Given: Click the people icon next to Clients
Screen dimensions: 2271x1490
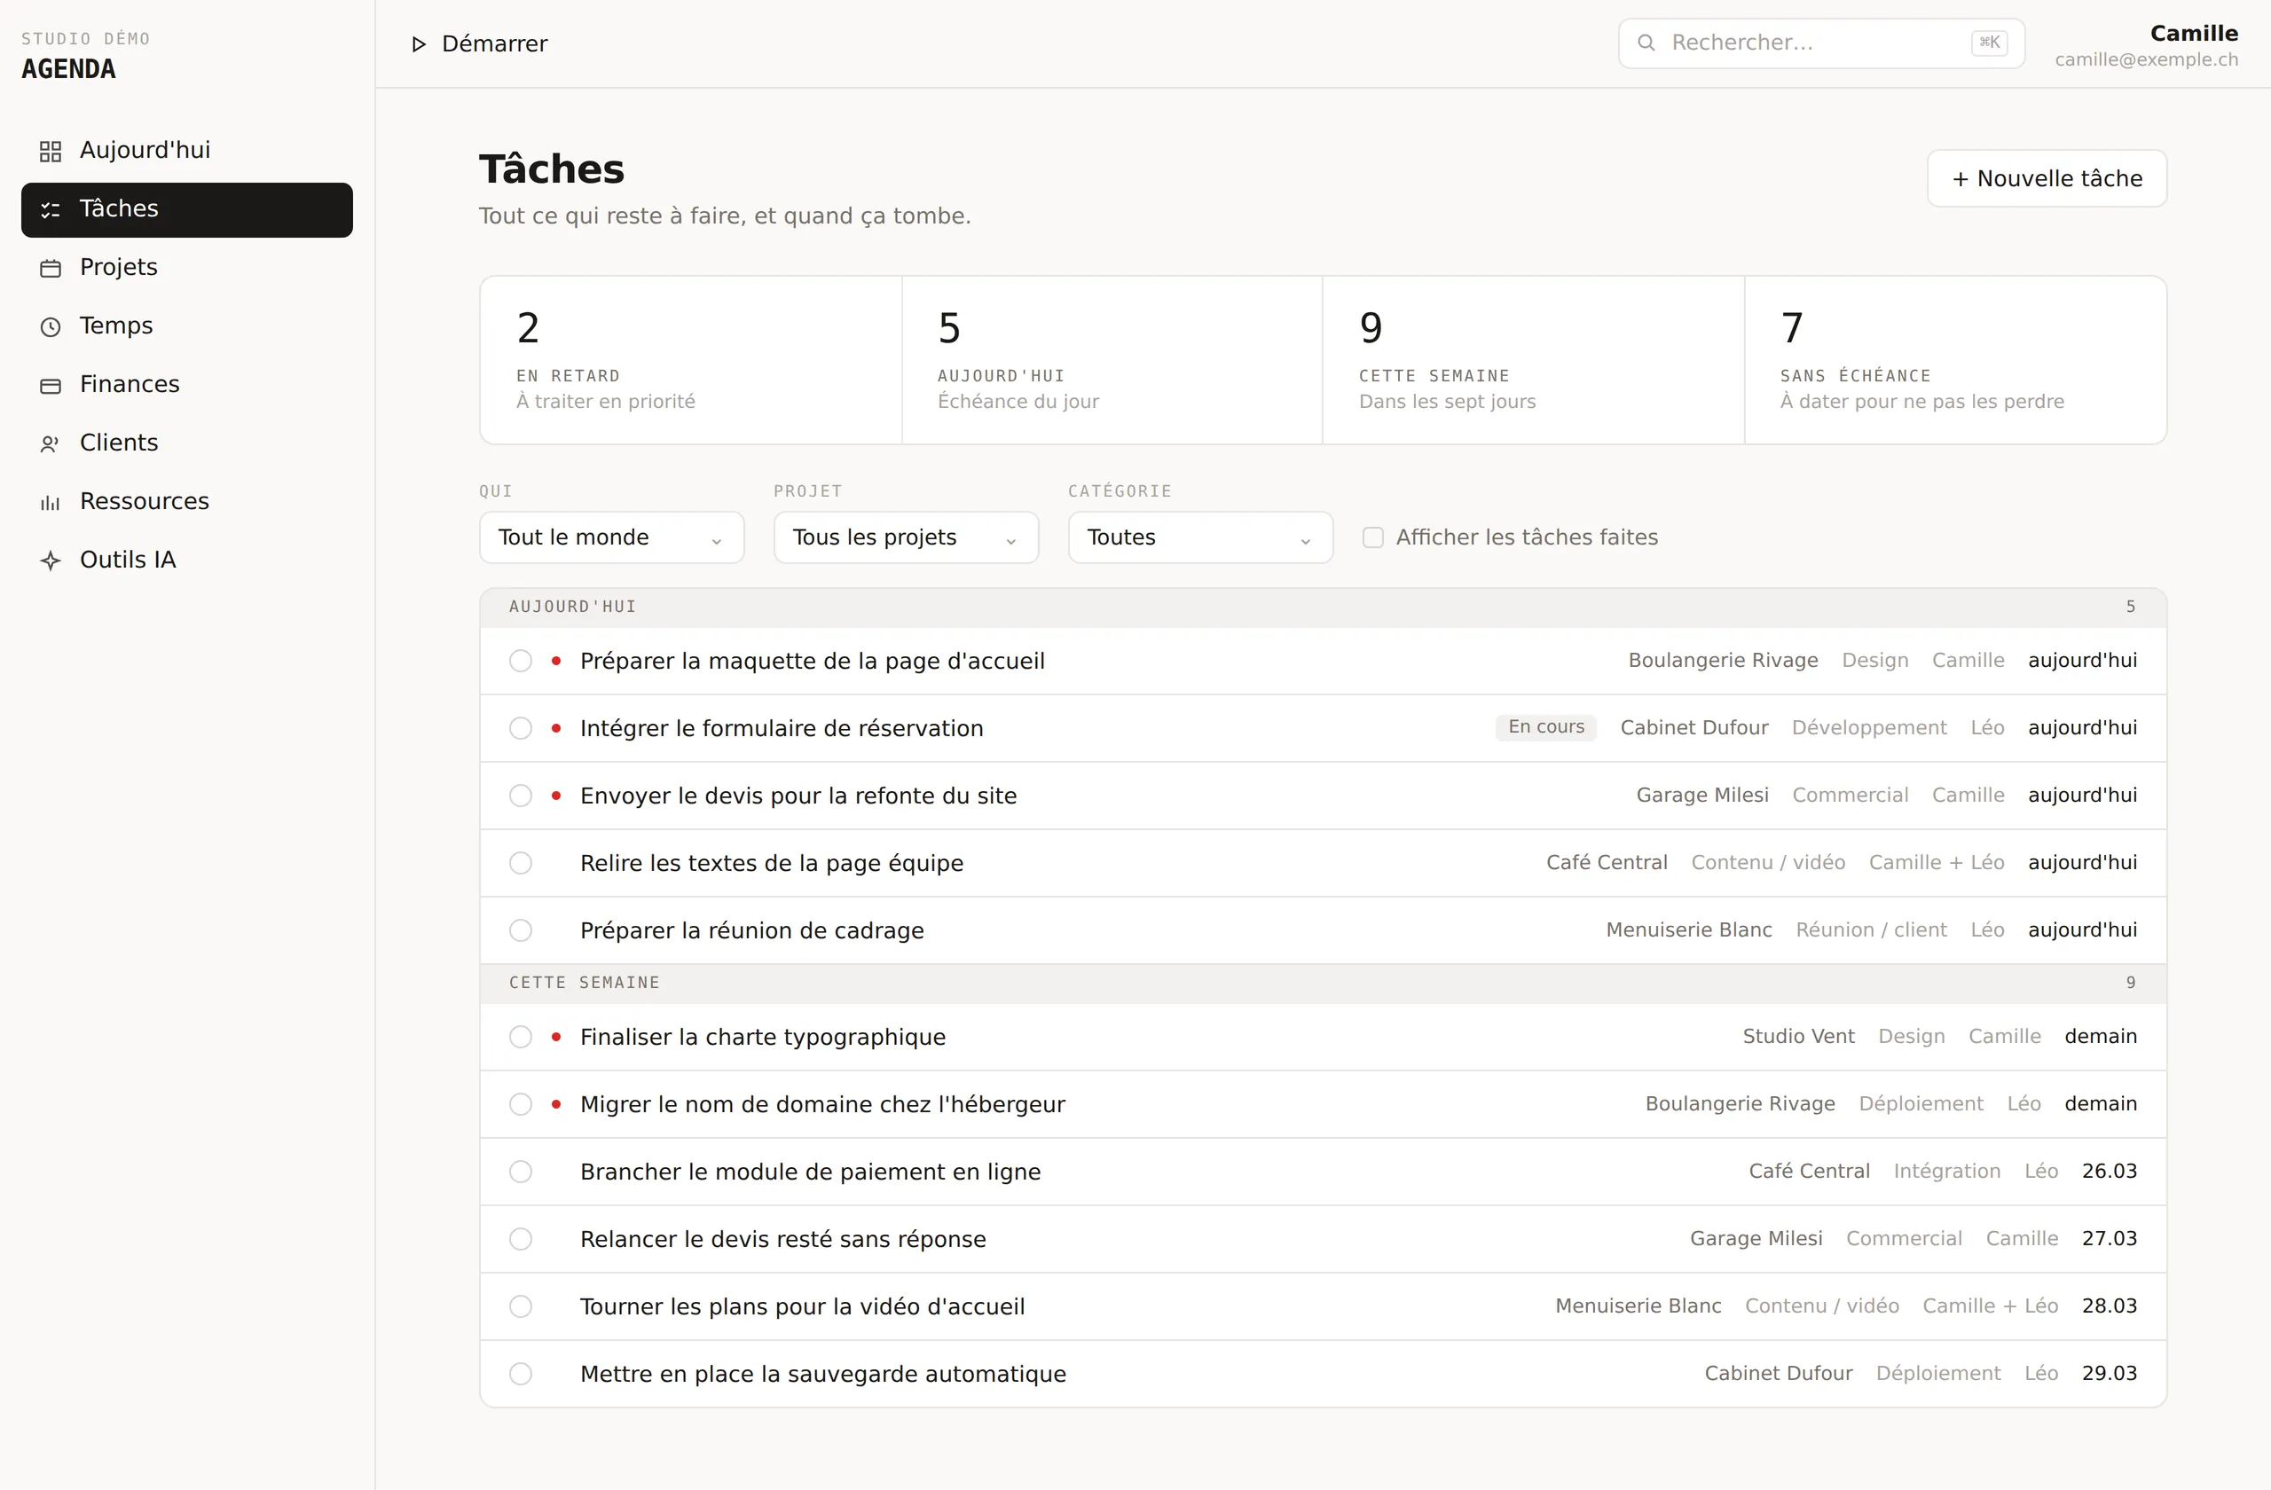Looking at the screenshot, I should tap(51, 443).
